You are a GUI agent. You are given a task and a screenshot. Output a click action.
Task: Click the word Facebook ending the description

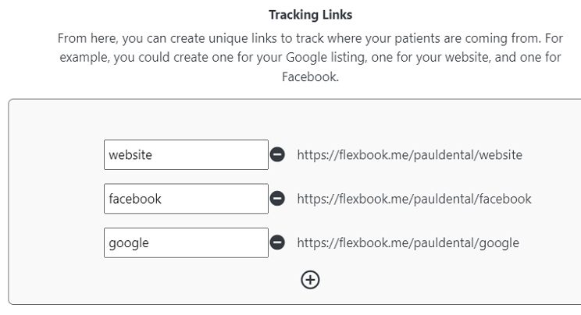pyautogui.click(x=310, y=77)
